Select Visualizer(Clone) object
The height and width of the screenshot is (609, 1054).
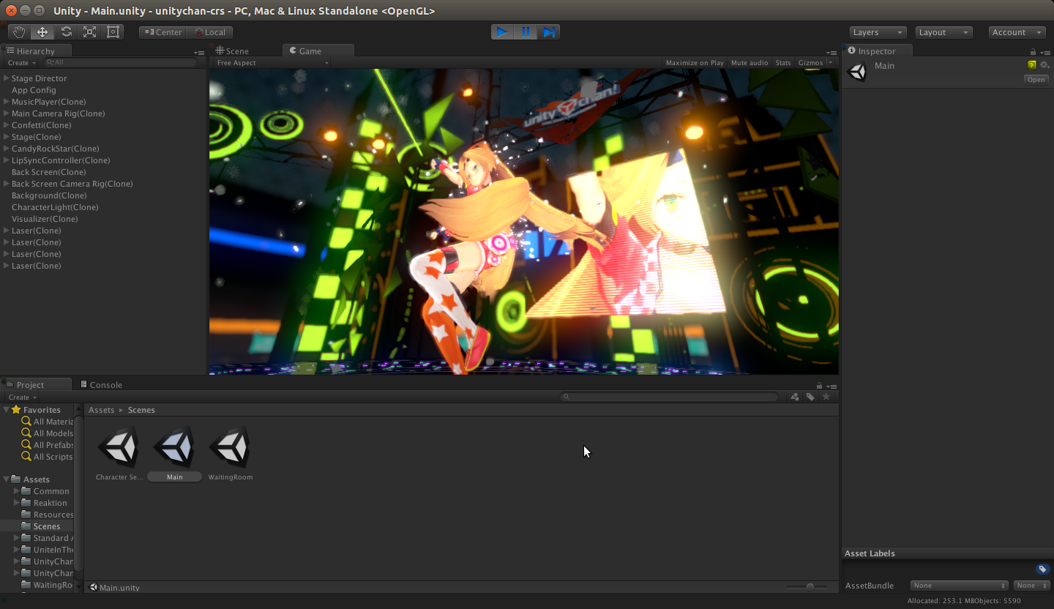click(45, 219)
